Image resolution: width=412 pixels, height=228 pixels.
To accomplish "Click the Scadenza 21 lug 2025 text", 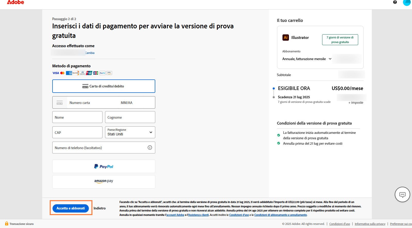I will pos(294,97).
